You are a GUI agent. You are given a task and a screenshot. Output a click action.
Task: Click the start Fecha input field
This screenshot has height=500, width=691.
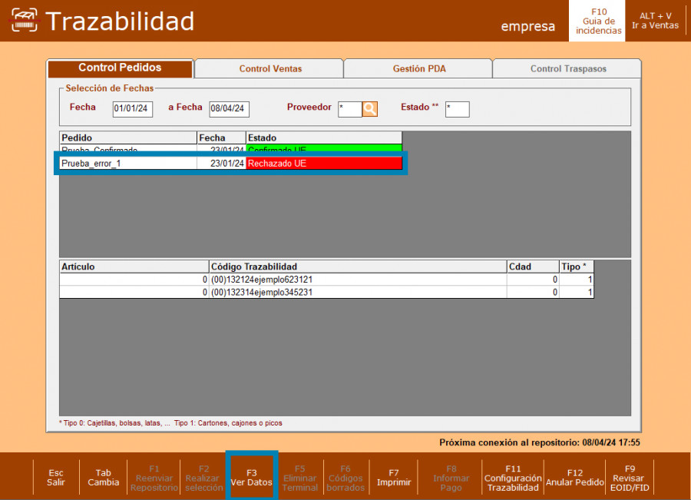133,109
